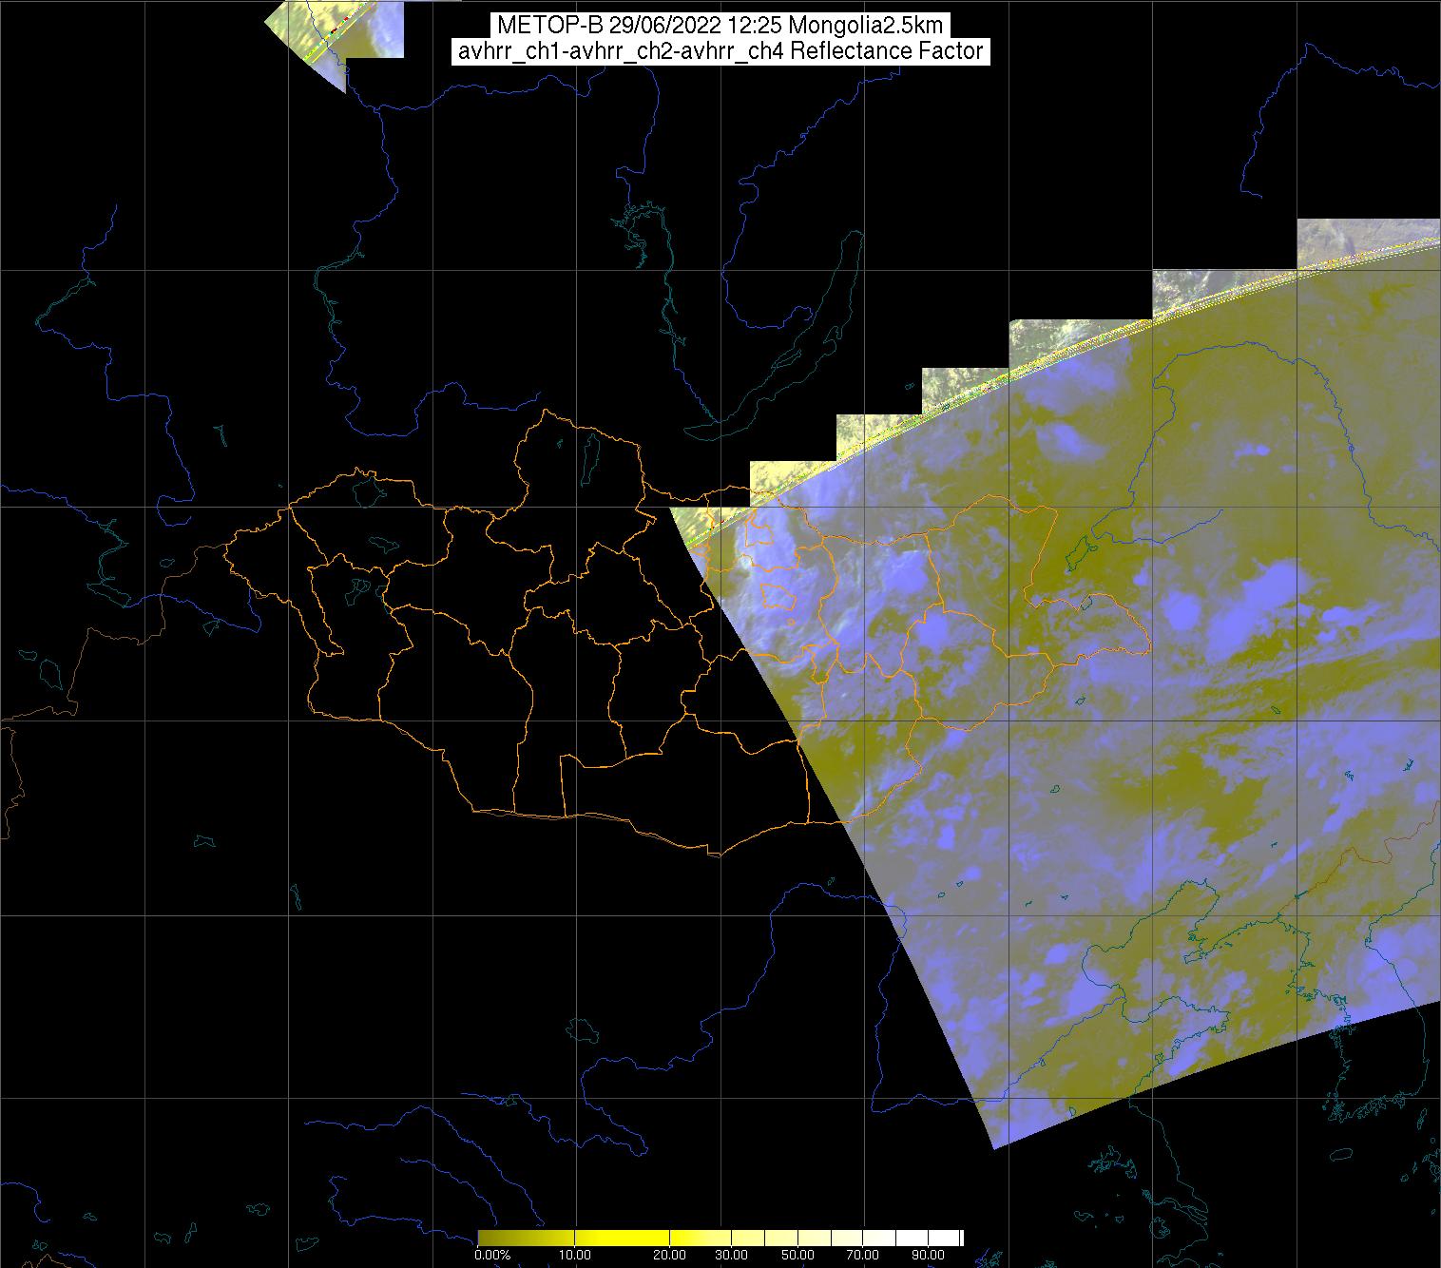The height and width of the screenshot is (1268, 1441).
Task: Click the 'avhrr_ch1-avhrr_ch2-avhrr_ch4 Reflectance Factor' subtitle
Action: coord(720,51)
